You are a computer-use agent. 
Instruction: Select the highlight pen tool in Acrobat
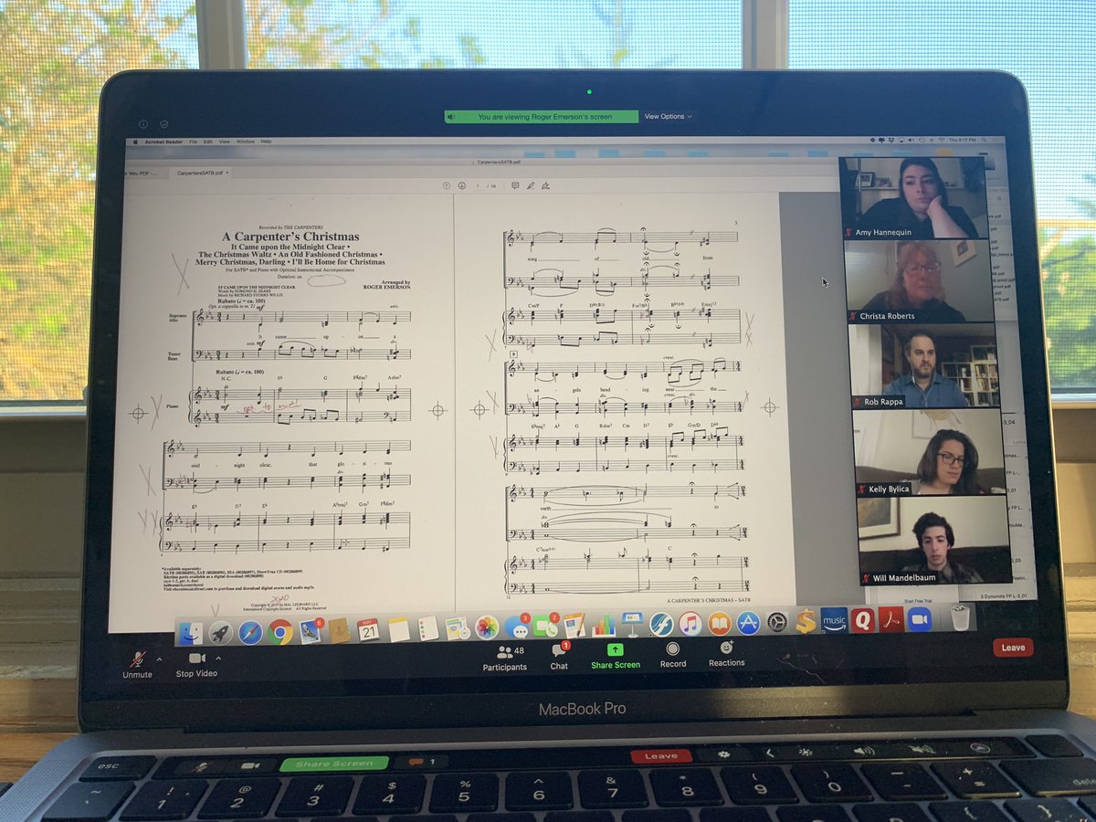[x=531, y=185]
